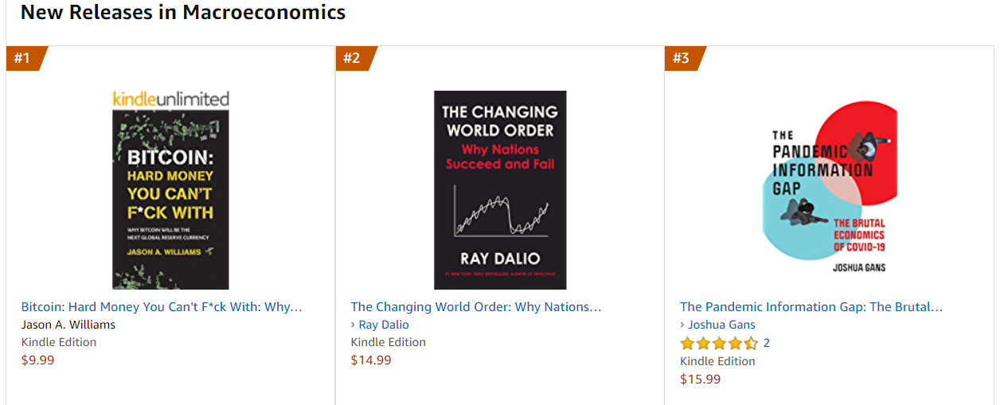Viewport: 1000px width, 405px height.
Task: Click the Jason A. Williams author name
Action: 68,325
